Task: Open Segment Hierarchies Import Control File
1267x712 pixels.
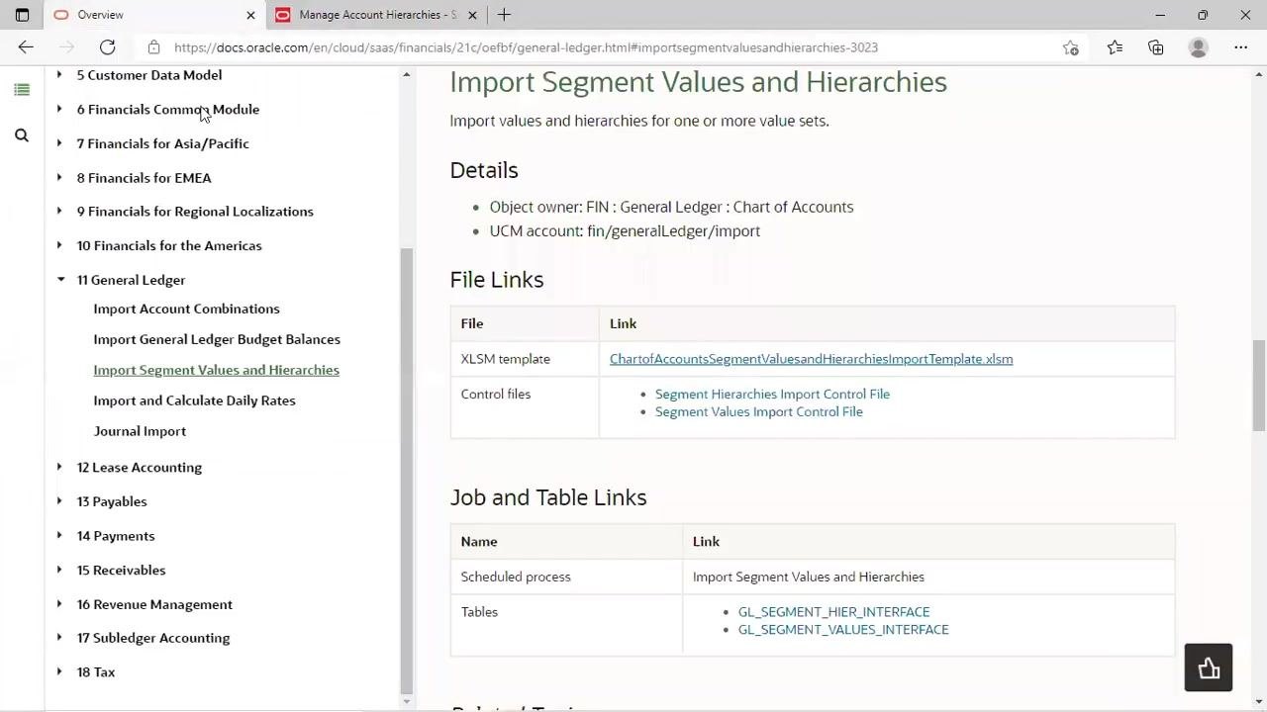Action: click(x=772, y=394)
